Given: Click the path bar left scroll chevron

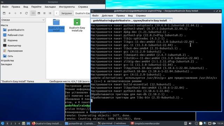Looking at the screenshot, I should click(57, 13).
